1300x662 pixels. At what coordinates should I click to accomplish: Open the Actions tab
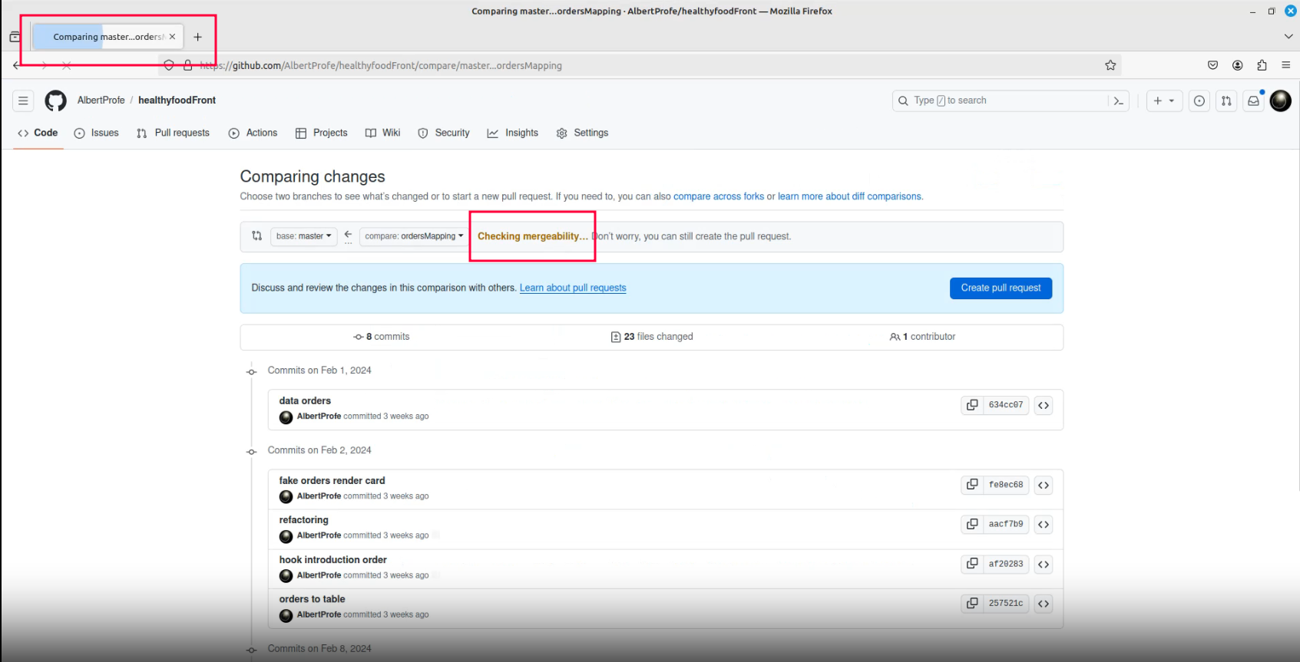coord(253,133)
